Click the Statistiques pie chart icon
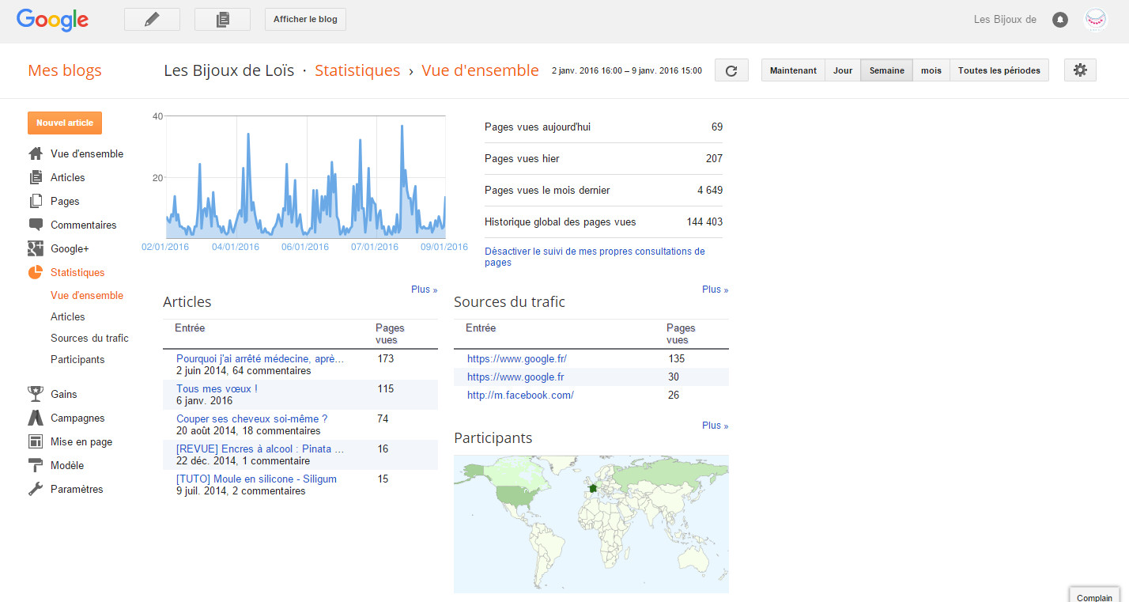 [36, 272]
